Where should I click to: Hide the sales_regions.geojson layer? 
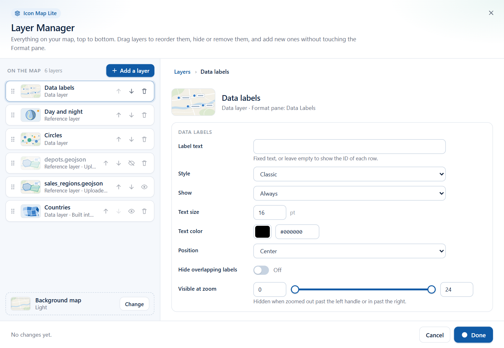[x=144, y=187]
